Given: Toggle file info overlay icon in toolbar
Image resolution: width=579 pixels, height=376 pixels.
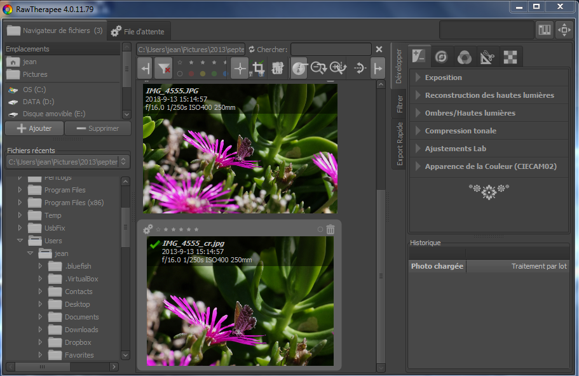Looking at the screenshot, I should (299, 68).
